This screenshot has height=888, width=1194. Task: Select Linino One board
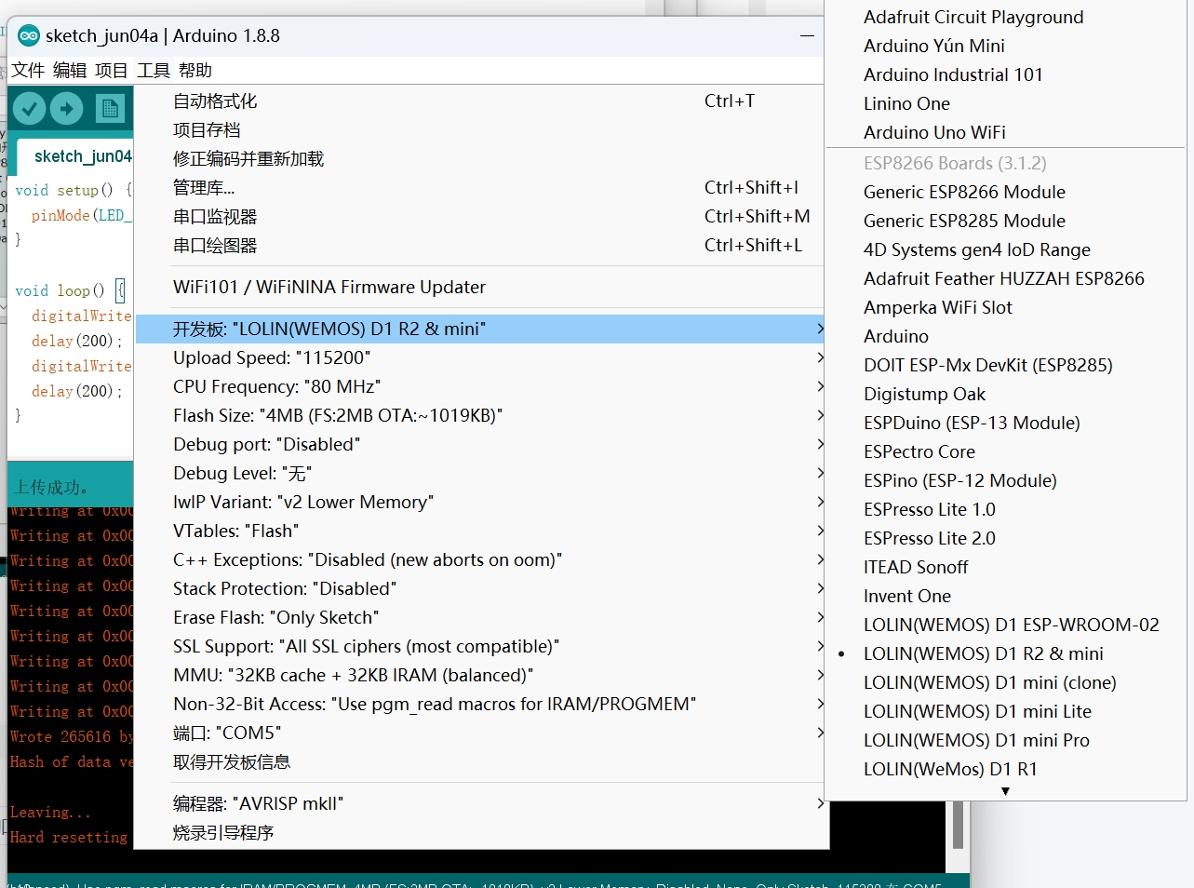(1005, 104)
